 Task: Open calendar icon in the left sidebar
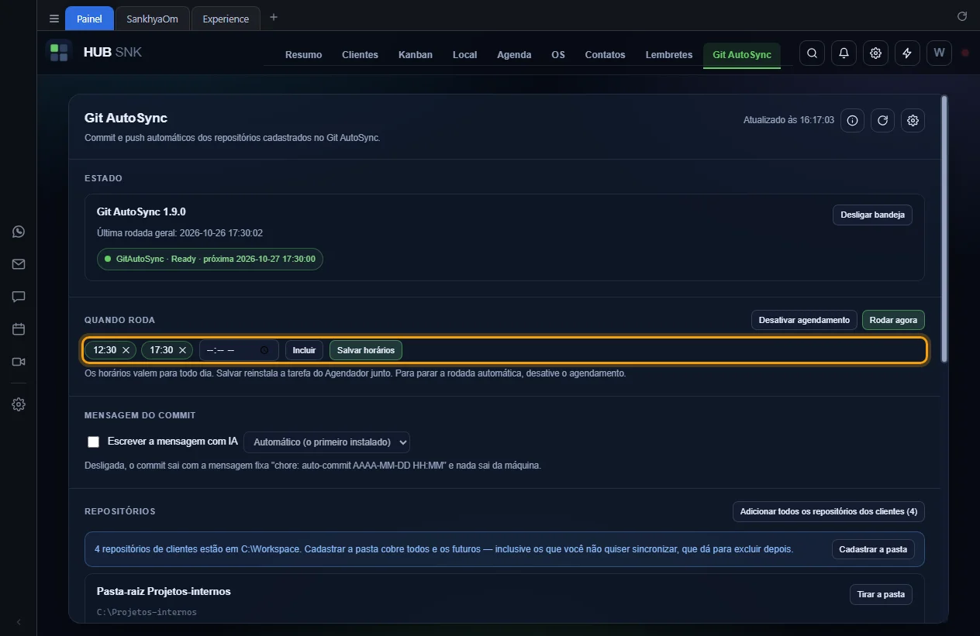[19, 329]
